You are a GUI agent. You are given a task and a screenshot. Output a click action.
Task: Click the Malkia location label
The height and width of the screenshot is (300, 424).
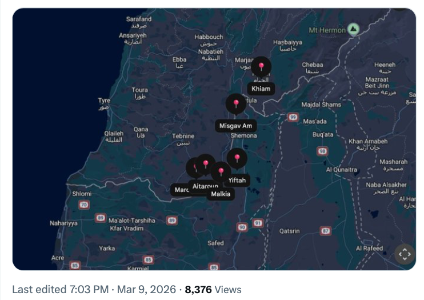pos(221,194)
